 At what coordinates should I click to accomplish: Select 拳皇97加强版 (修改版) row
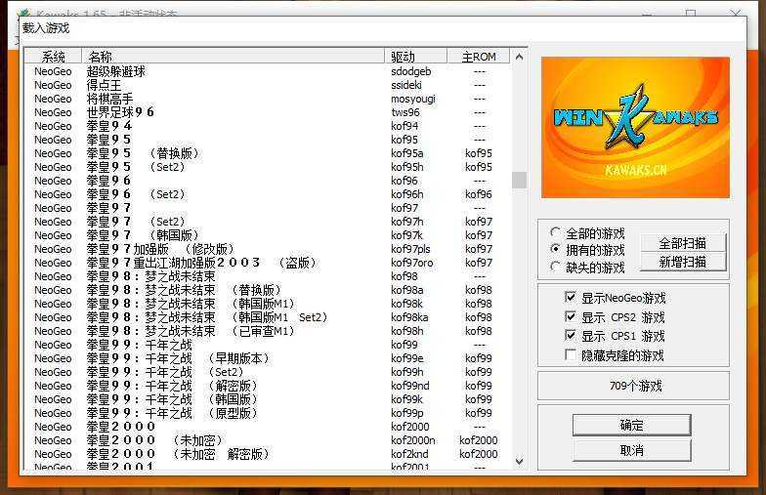(x=268, y=249)
